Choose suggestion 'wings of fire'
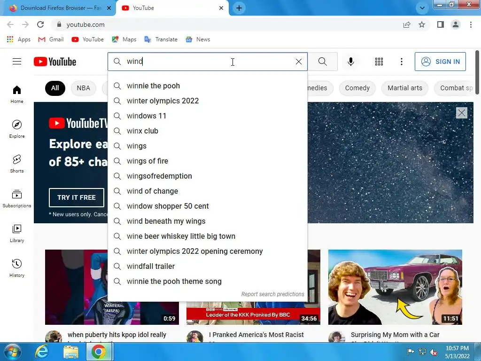Screen dimensions: 481x361 (x=207, y=161)
